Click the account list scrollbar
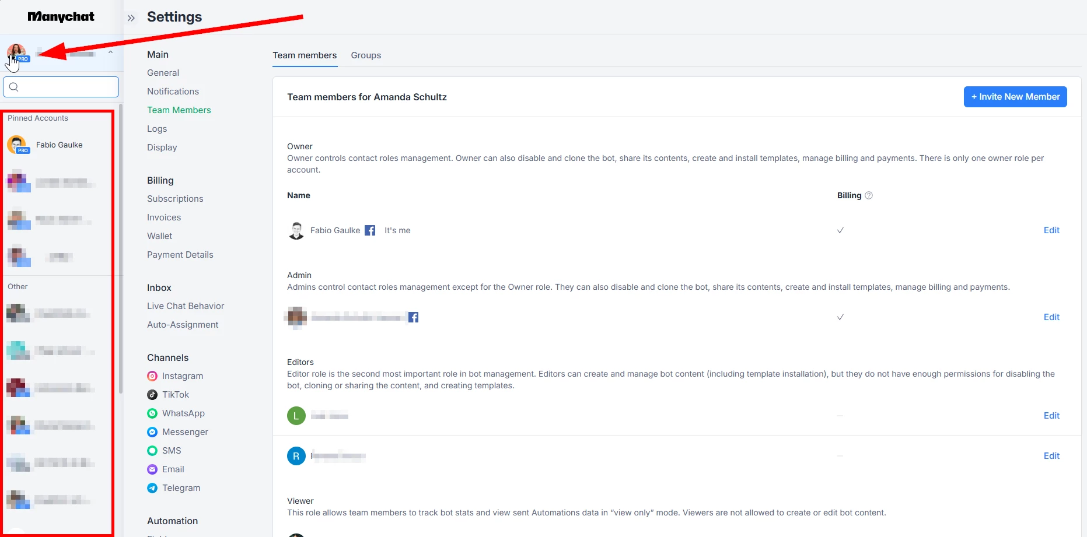This screenshot has width=1087, height=537. [121, 249]
